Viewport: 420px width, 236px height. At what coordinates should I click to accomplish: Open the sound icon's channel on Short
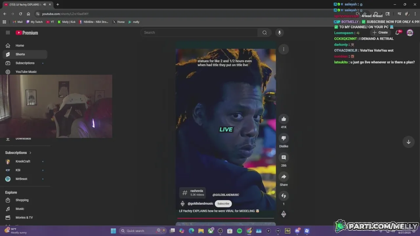(283, 214)
